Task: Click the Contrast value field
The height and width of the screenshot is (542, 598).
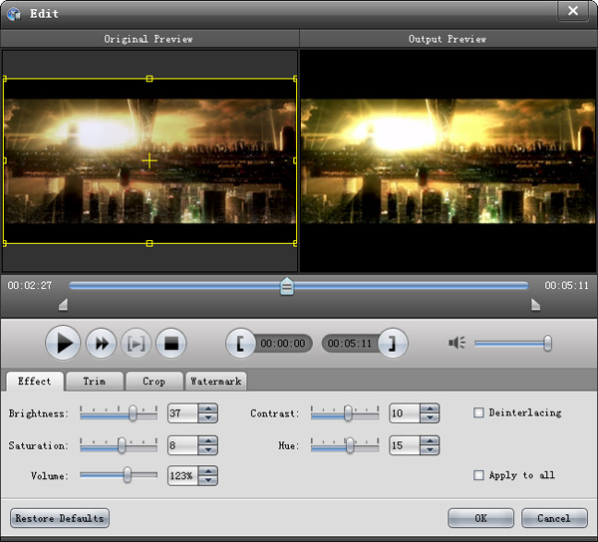Action: [x=405, y=413]
